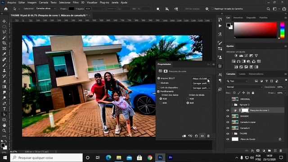Viewport: 288px width, 162px height.
Task: Add a Levels adjustment
Action: [x=241, y=56]
